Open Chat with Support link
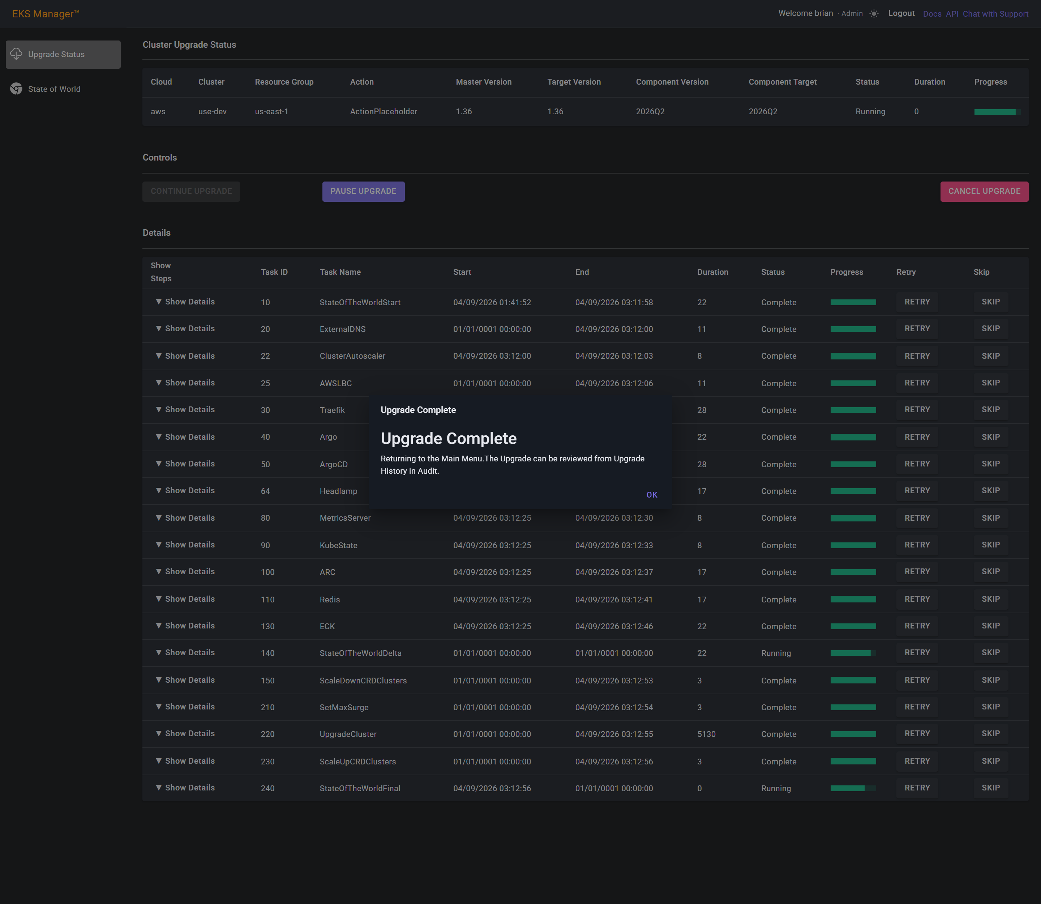 [995, 14]
